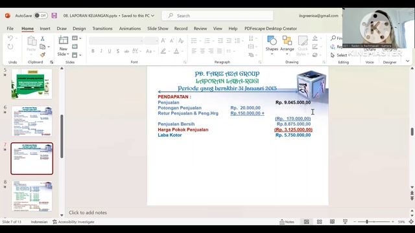
Task: Click the Select button in Editing
Action: click(x=339, y=55)
